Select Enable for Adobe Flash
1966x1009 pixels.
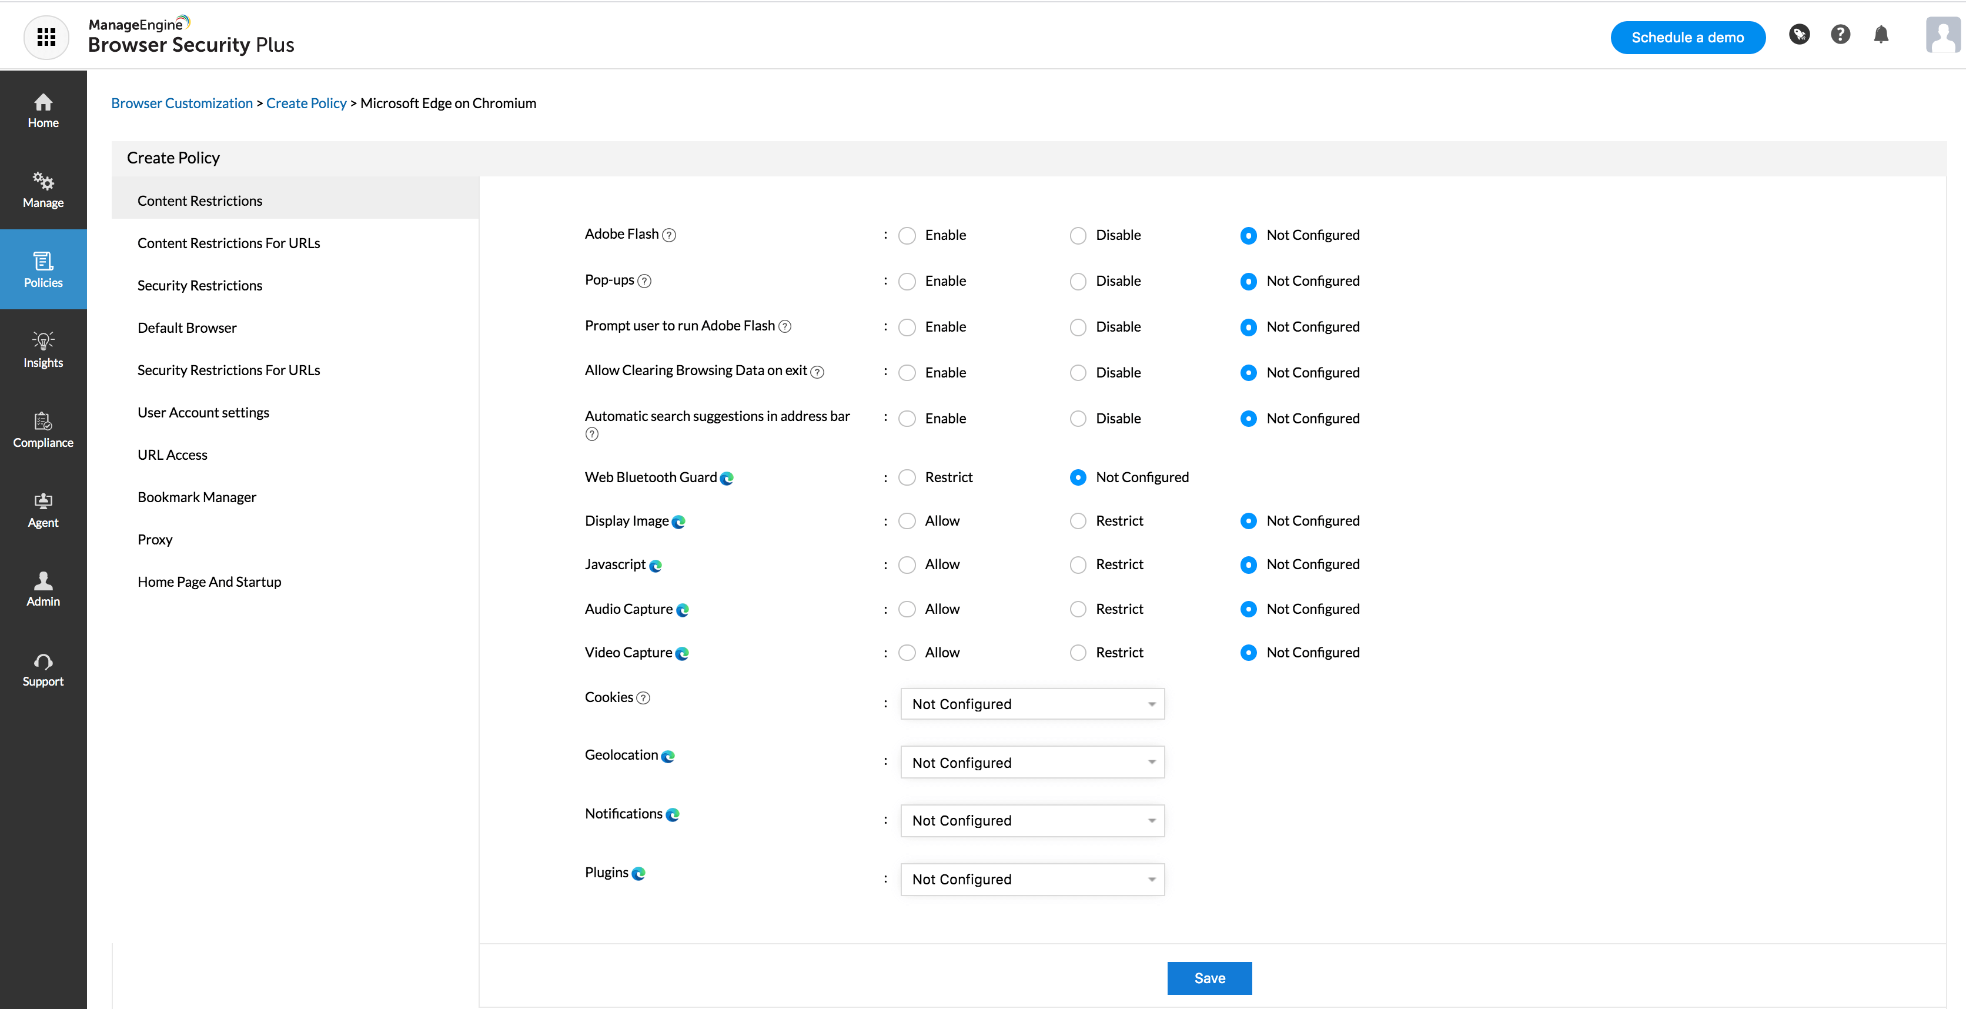(x=907, y=236)
